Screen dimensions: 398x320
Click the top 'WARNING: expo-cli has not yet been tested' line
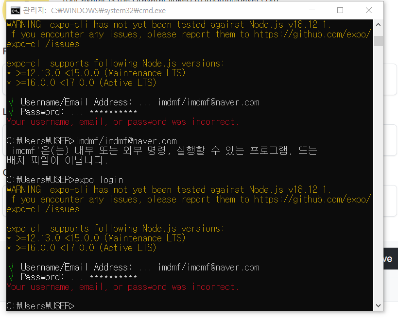[x=169, y=25]
